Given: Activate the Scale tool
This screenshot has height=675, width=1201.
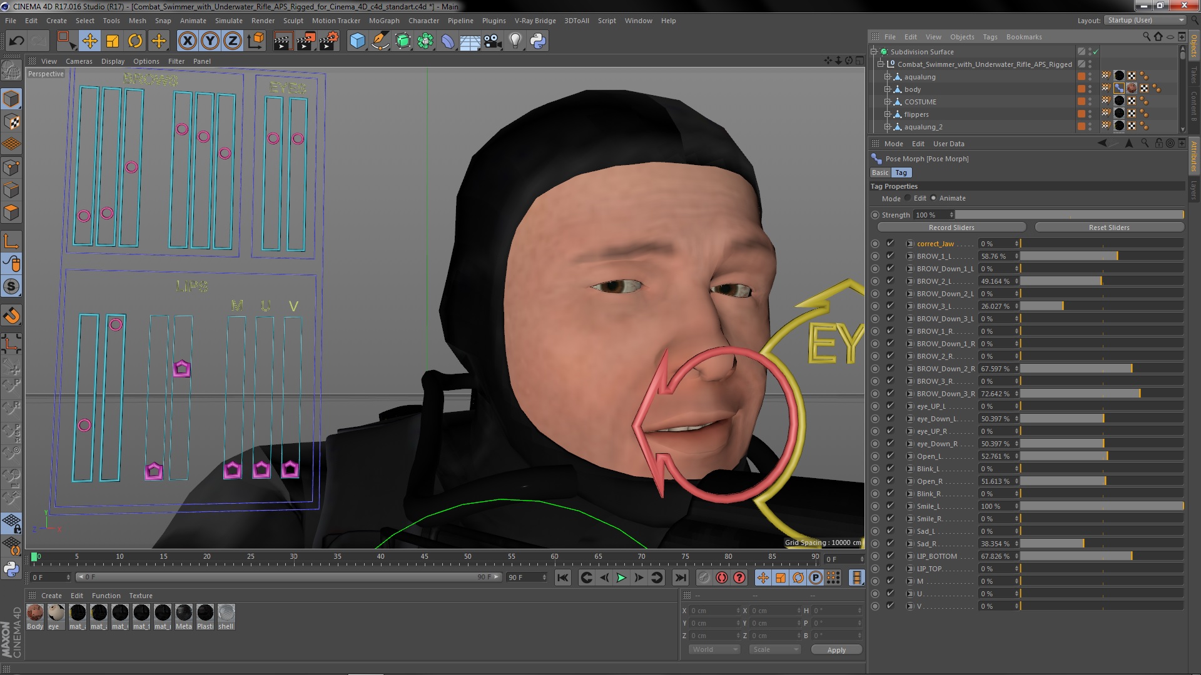Looking at the screenshot, I should click(113, 41).
